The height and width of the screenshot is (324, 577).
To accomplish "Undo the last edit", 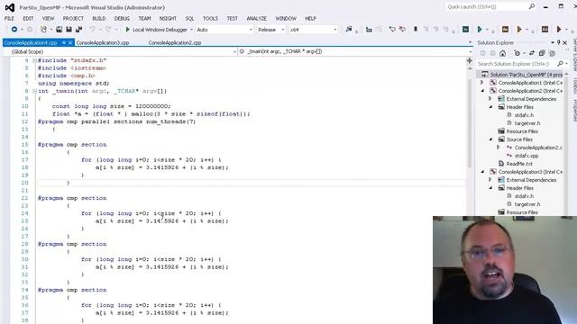I will pyautogui.click(x=92, y=30).
